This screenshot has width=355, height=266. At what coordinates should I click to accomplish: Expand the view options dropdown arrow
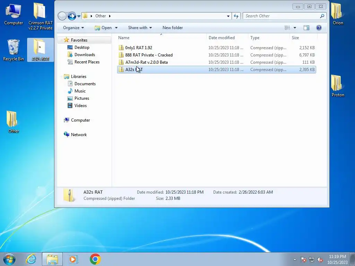coord(295,28)
